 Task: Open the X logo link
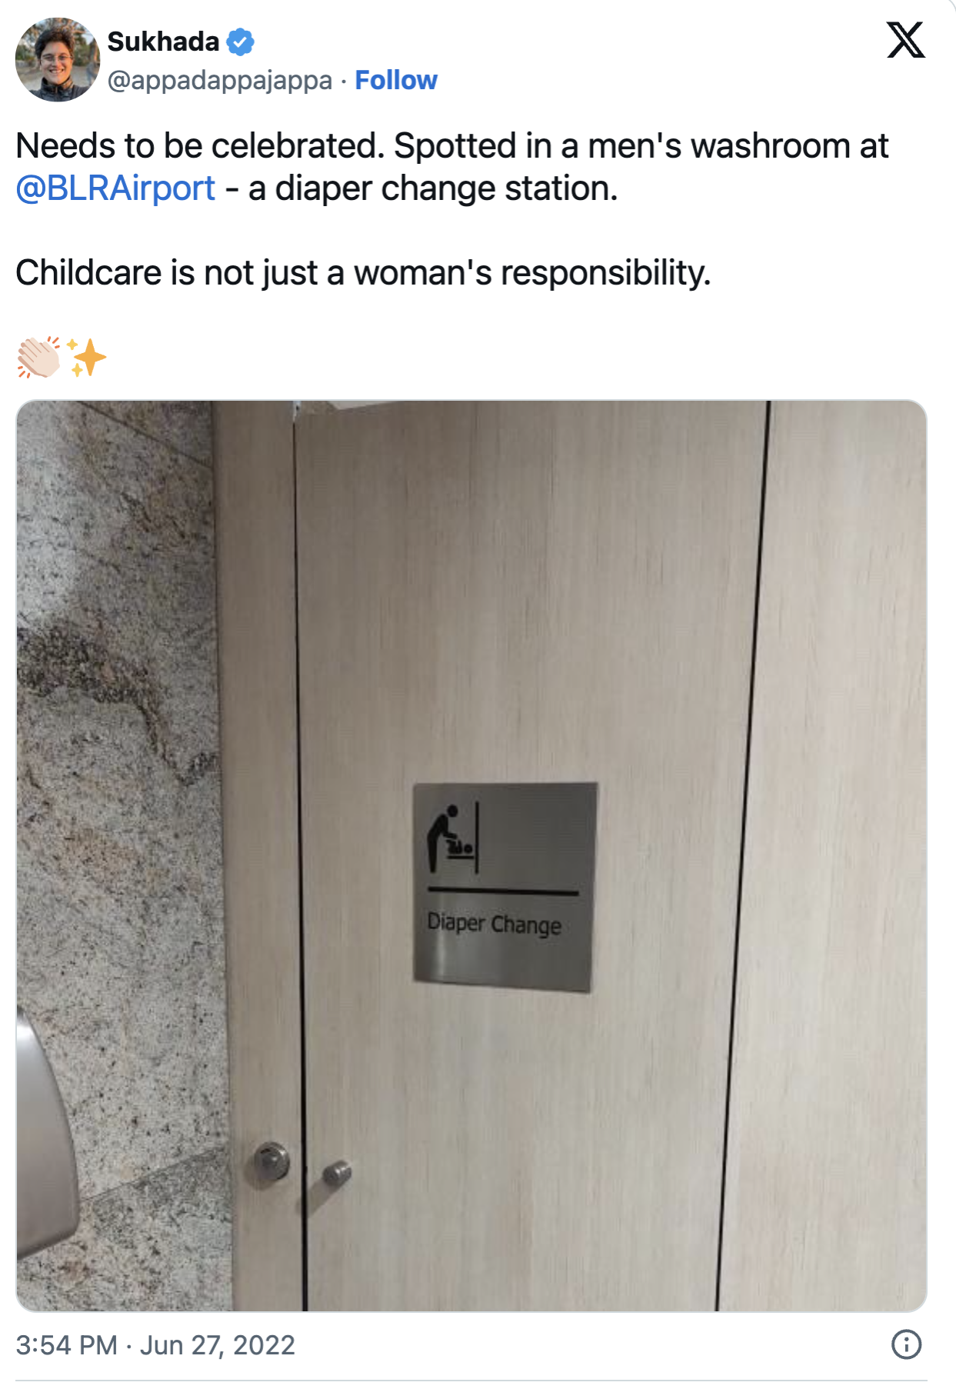[x=906, y=40]
